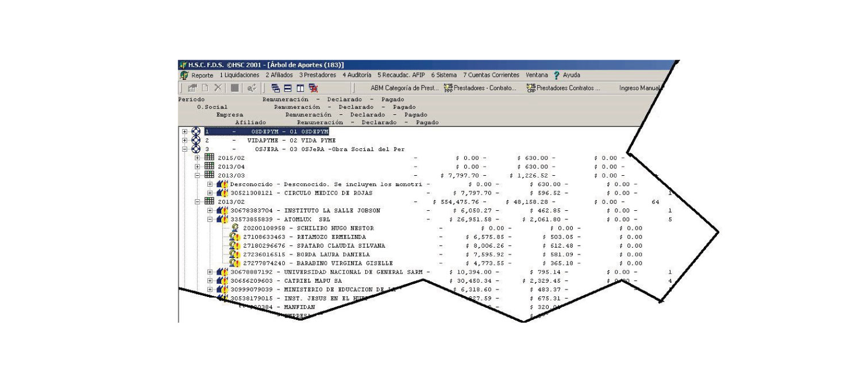Click the delete X toolbar icon

pyautogui.click(x=219, y=88)
